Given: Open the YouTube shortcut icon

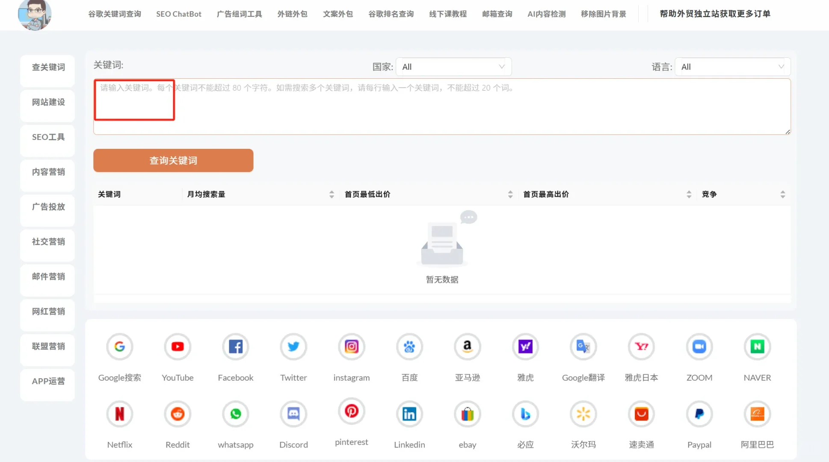Looking at the screenshot, I should (178, 346).
